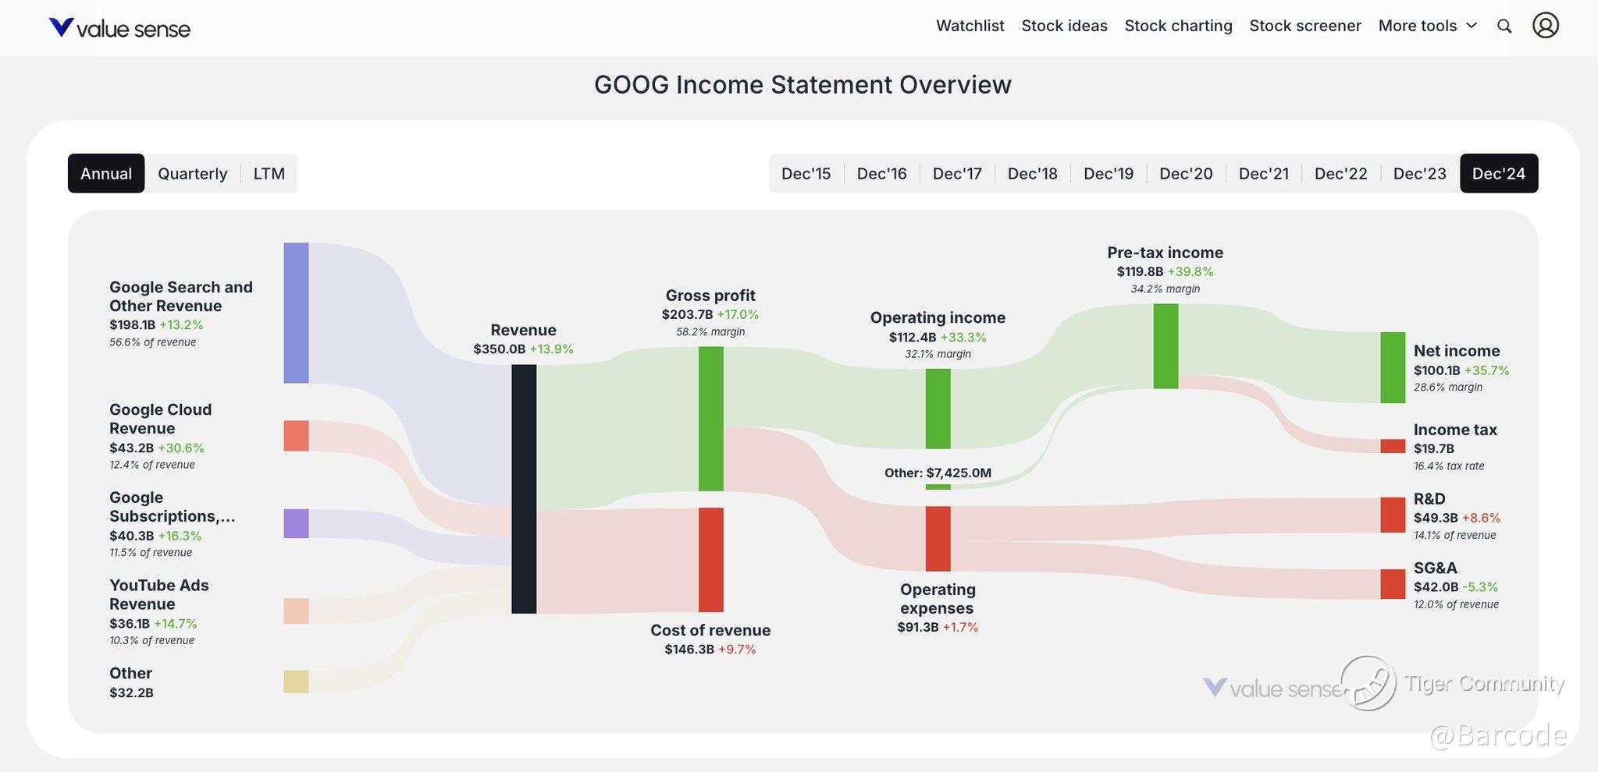Click the value sense logo
Image resolution: width=1598 pixels, height=772 pixels.
119,28
